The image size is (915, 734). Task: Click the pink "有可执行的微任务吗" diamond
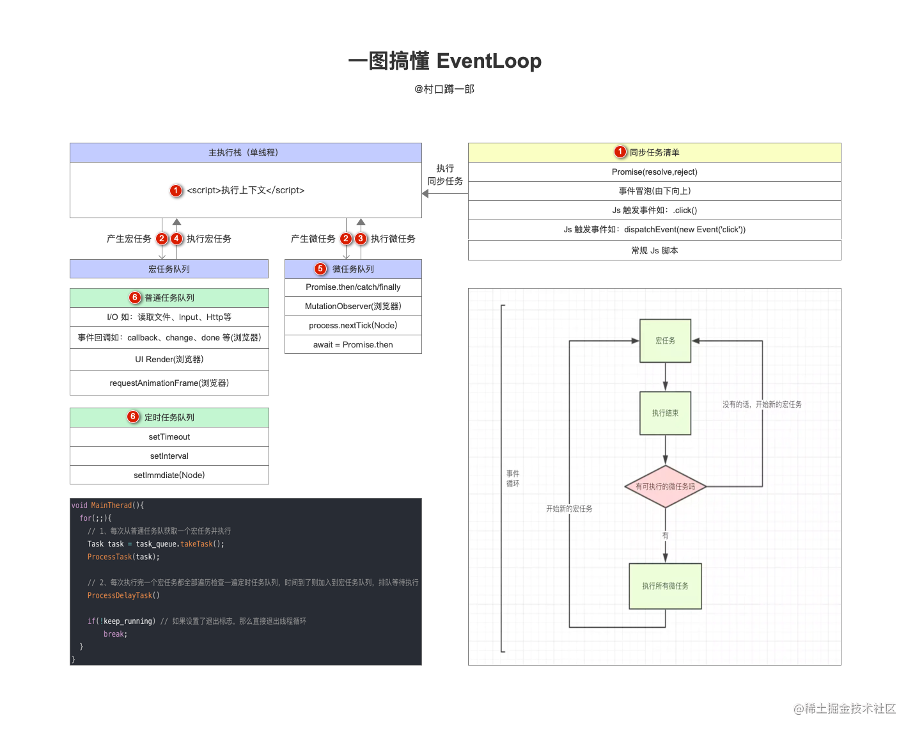[666, 487]
